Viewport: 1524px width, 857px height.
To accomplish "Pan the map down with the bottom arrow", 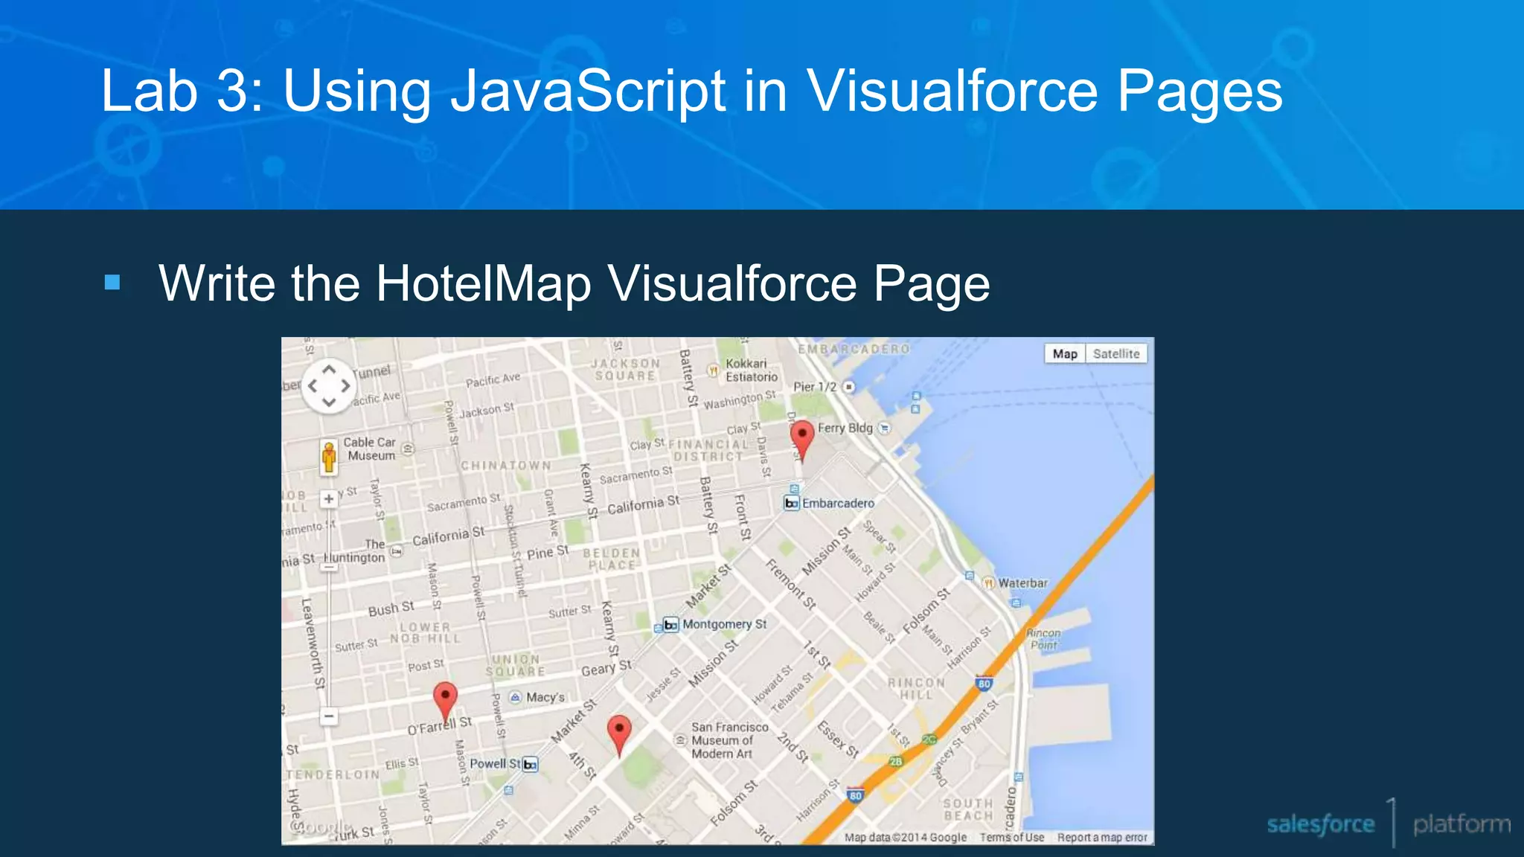I will coord(329,402).
